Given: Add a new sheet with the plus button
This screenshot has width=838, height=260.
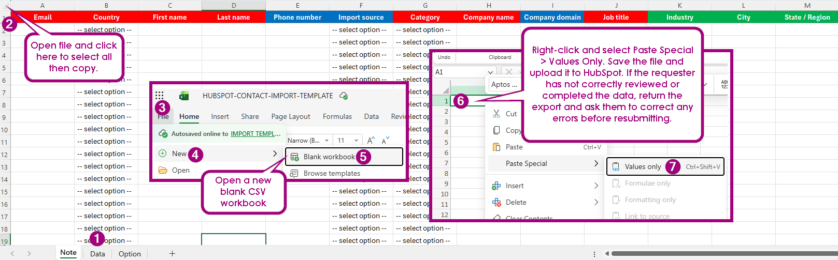Looking at the screenshot, I should (172, 253).
